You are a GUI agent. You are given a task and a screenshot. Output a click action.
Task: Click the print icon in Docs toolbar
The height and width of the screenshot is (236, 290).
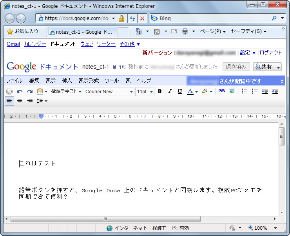(x=9, y=91)
